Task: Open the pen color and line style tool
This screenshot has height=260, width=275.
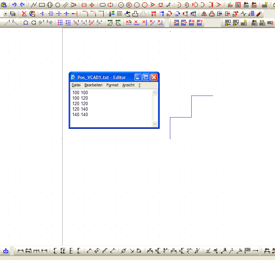Action: [x=112, y=14]
